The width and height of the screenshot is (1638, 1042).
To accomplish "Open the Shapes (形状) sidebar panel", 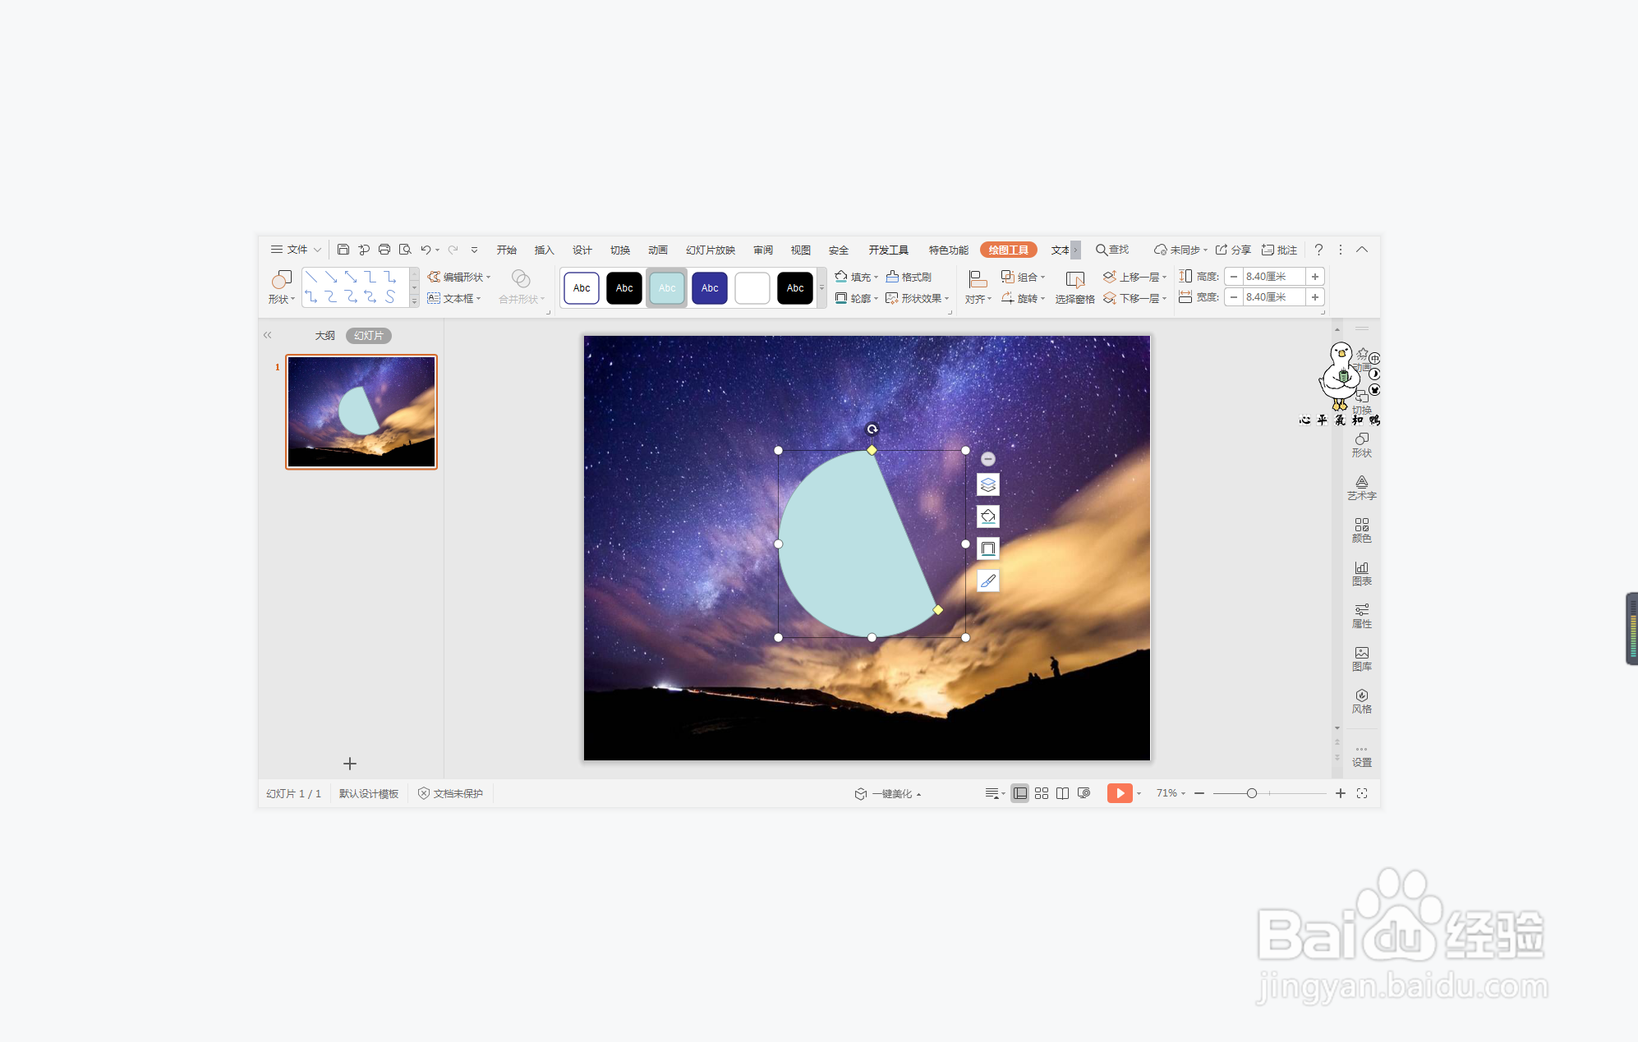I will tap(1362, 445).
